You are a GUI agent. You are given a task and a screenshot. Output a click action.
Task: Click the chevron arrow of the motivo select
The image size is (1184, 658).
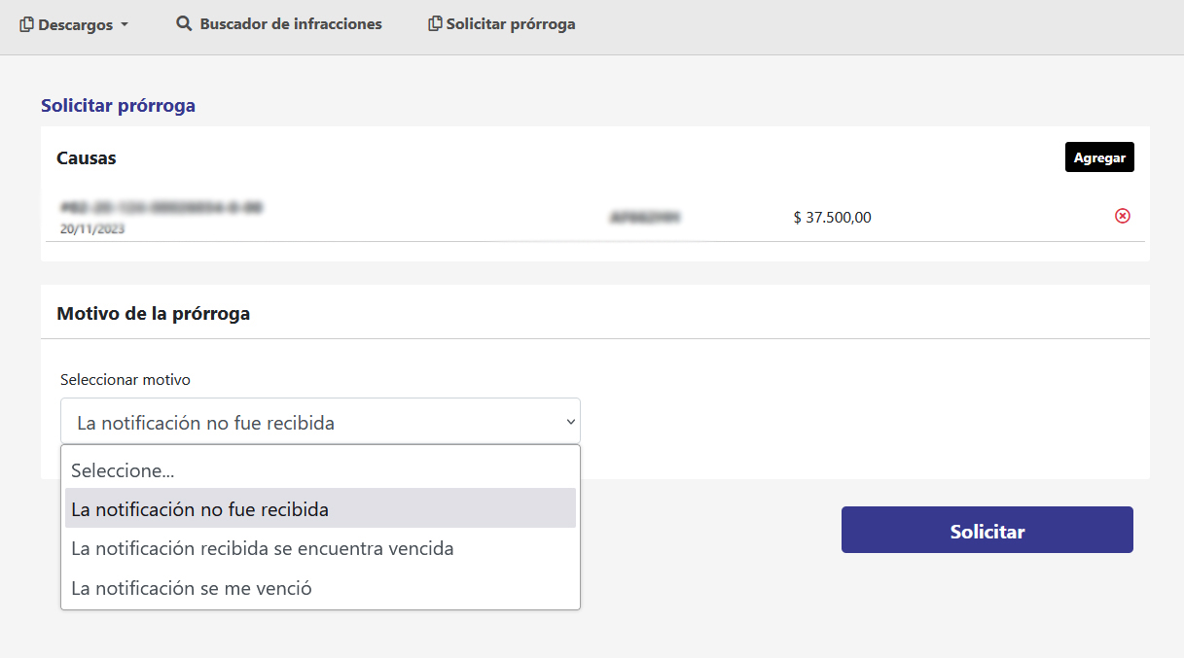tap(570, 423)
